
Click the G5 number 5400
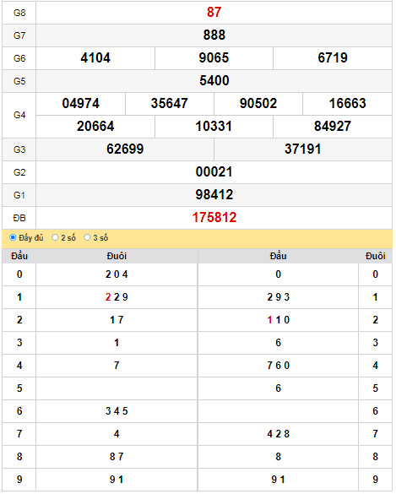[214, 81]
